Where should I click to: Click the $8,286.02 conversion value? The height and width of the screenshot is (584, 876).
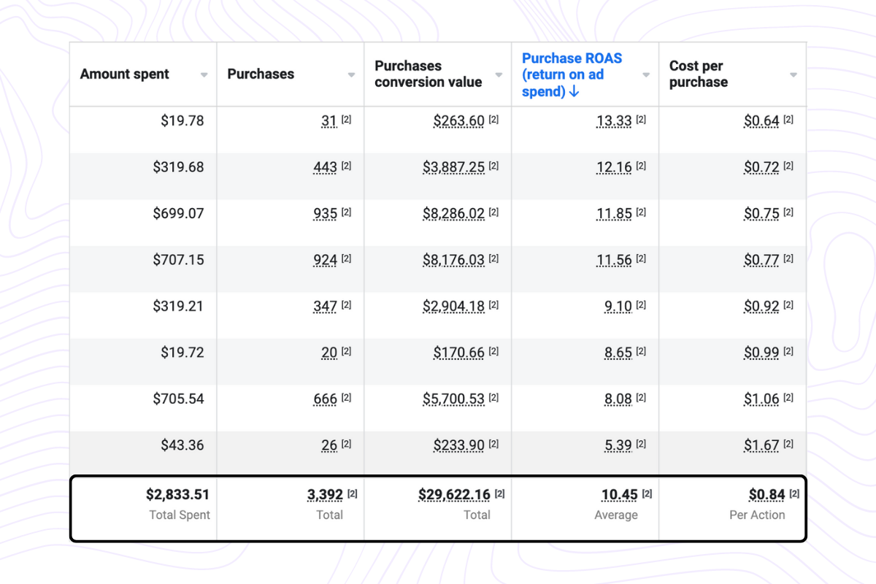point(453,214)
